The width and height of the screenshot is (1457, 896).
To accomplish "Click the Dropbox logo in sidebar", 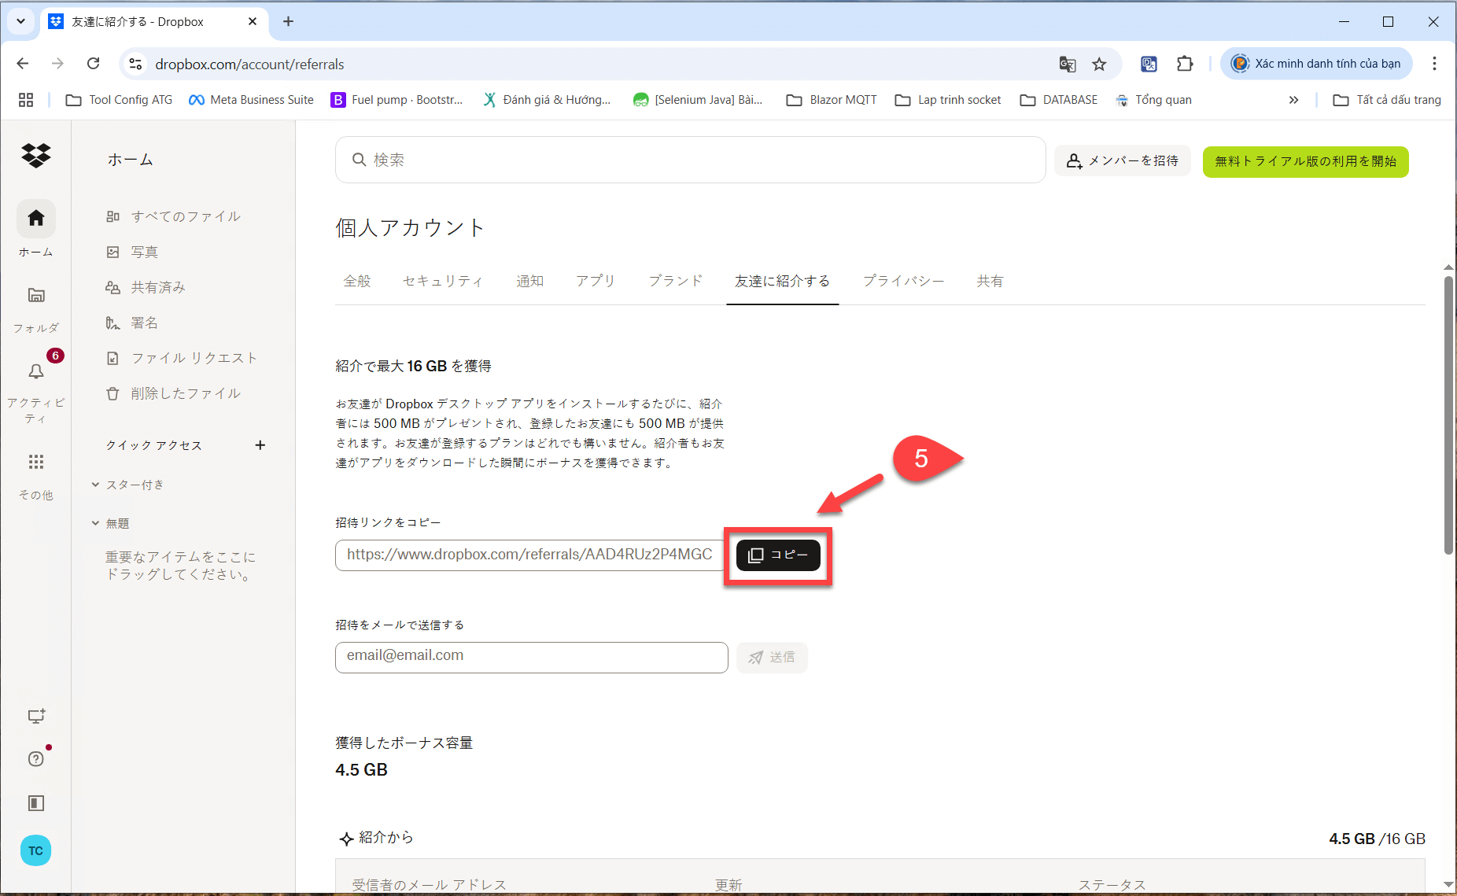I will (36, 156).
